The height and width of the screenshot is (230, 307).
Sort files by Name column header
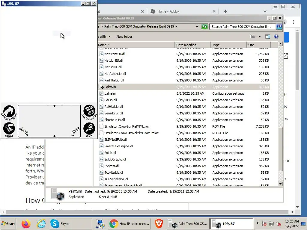[x=136, y=45]
